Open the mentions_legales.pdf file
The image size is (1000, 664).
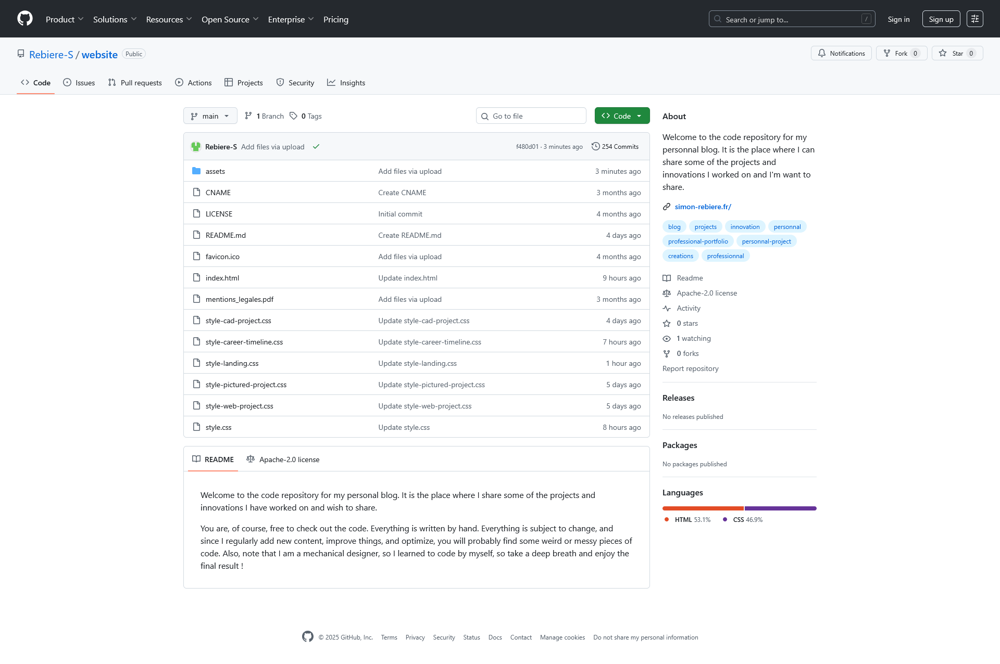click(x=239, y=299)
